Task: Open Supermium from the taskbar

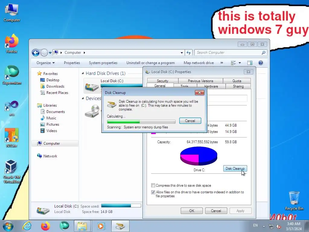Action: point(64,226)
